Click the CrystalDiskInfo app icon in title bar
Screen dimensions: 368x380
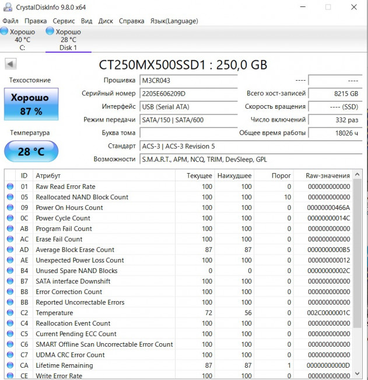coord(8,7)
